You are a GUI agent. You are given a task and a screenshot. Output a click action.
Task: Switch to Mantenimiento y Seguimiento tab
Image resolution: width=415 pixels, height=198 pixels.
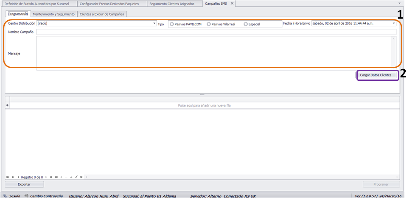tap(54, 14)
